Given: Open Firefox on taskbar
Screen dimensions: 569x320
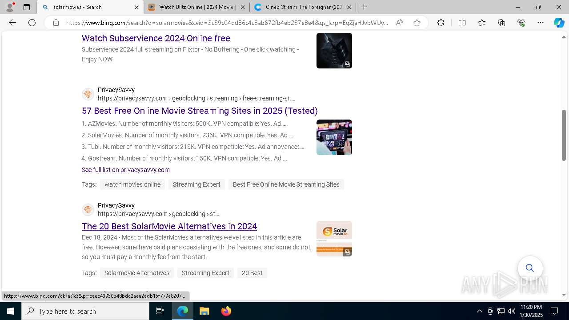Looking at the screenshot, I should pos(226,311).
